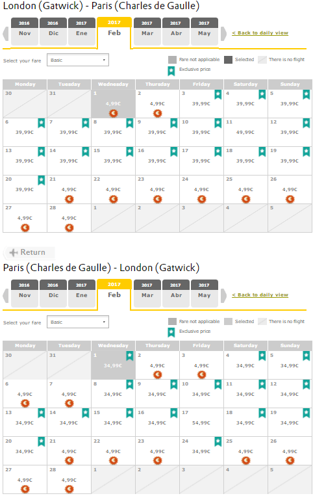Select outbound Dic 2016 month tab
This screenshot has width=313, height=496.
[x=53, y=32]
